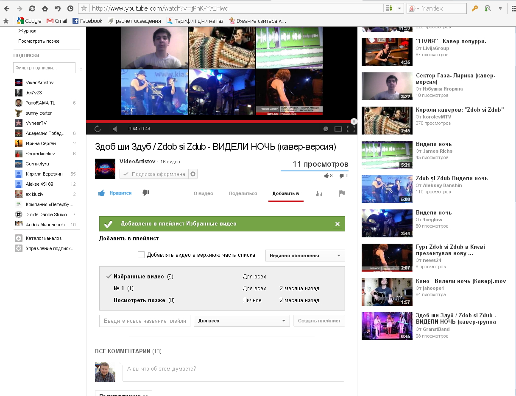The image size is (516, 396).
Task: Open the video statistics bar-chart icon
Action: (x=319, y=193)
